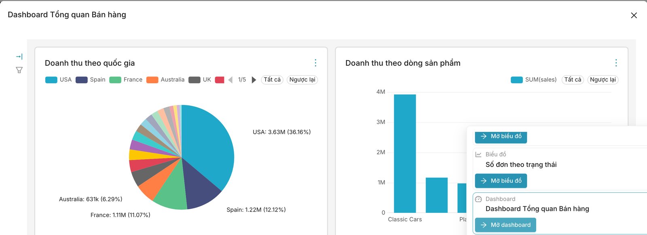Click the Mở dashboard button
The width and height of the screenshot is (647, 235).
[505, 225]
